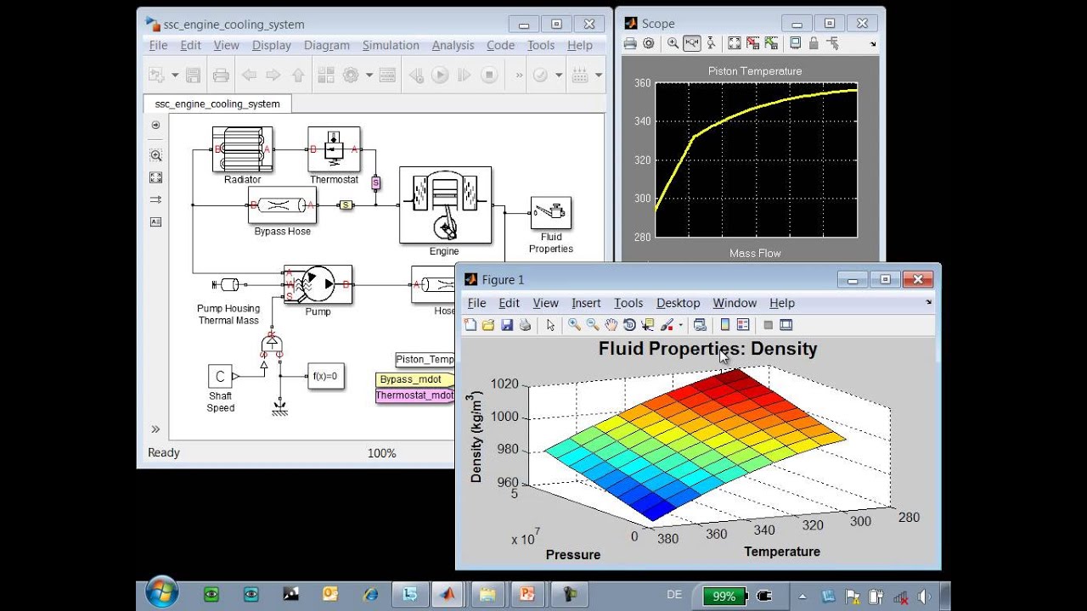The width and height of the screenshot is (1087, 611).
Task: Run the simulation with Play button
Action: (x=440, y=76)
